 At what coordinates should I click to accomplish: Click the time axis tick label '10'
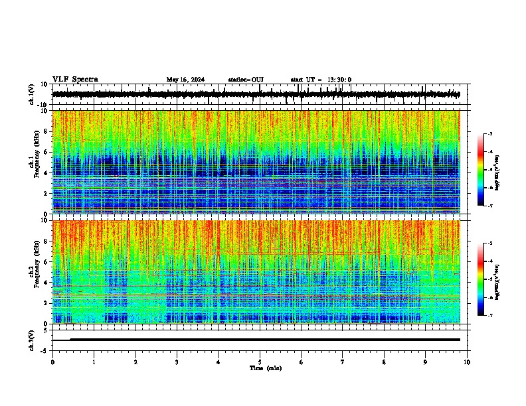click(x=467, y=362)
